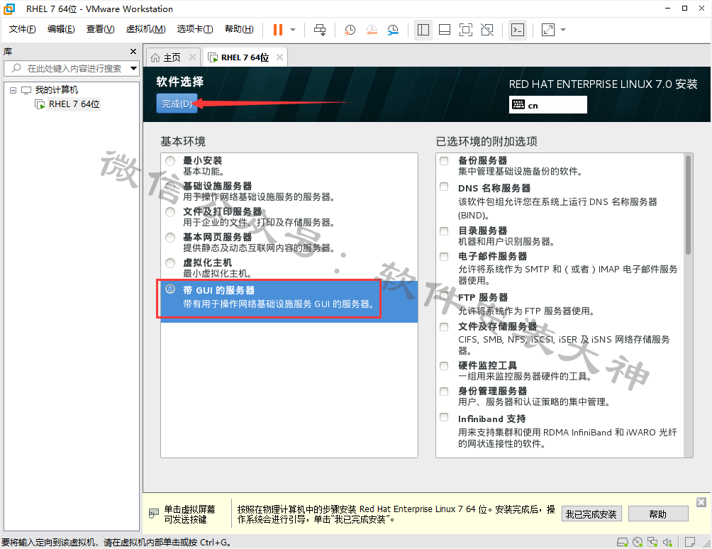Viewport: 712px width, 549px height.
Task: Click the add-ons list vertical scrollbar
Action: [x=689, y=204]
